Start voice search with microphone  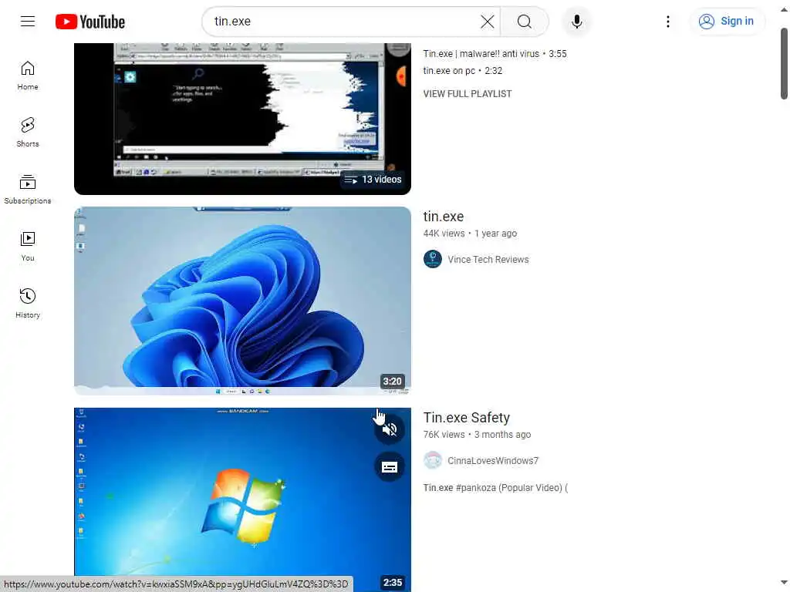pyautogui.click(x=577, y=21)
